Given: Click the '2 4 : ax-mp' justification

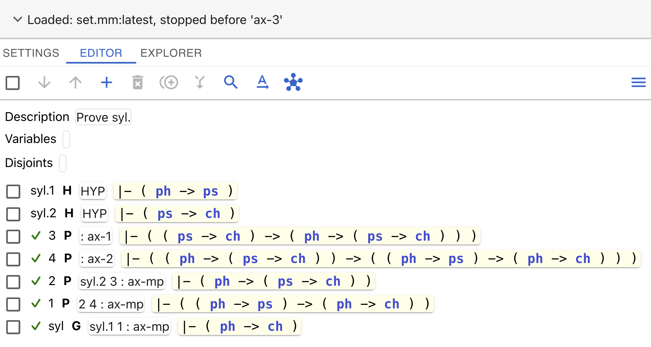Looking at the screenshot, I should pyautogui.click(x=111, y=304).
